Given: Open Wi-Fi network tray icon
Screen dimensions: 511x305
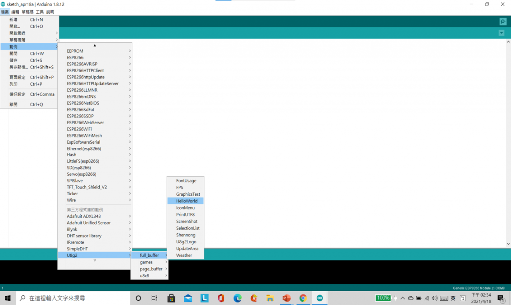Looking at the screenshot, I should tap(427, 298).
